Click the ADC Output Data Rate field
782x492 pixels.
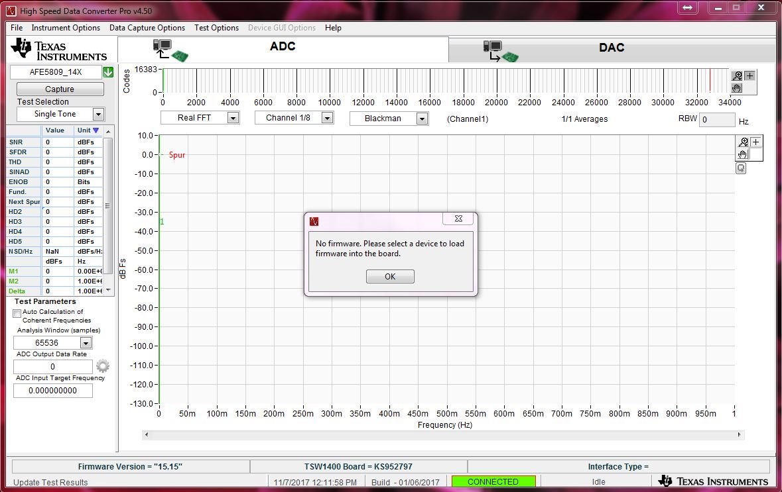pyautogui.click(x=53, y=366)
